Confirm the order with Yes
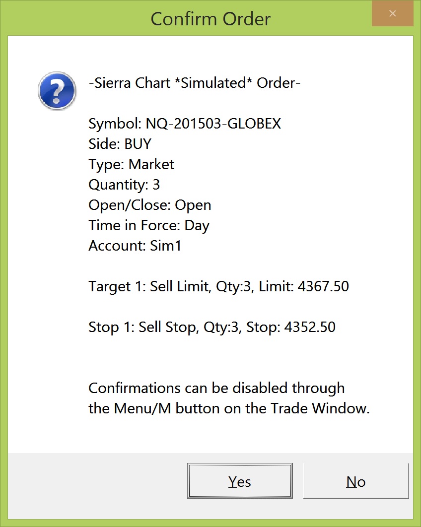The width and height of the screenshot is (421, 527). click(x=240, y=481)
